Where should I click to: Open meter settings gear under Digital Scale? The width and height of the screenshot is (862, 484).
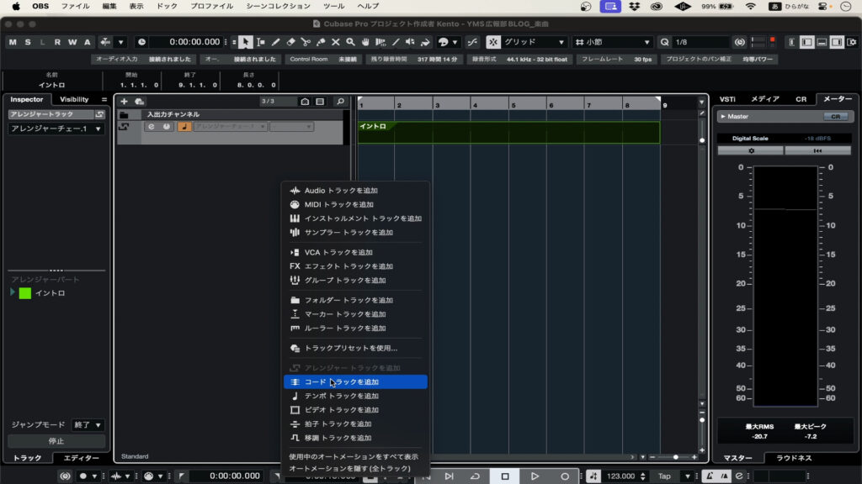(750, 150)
